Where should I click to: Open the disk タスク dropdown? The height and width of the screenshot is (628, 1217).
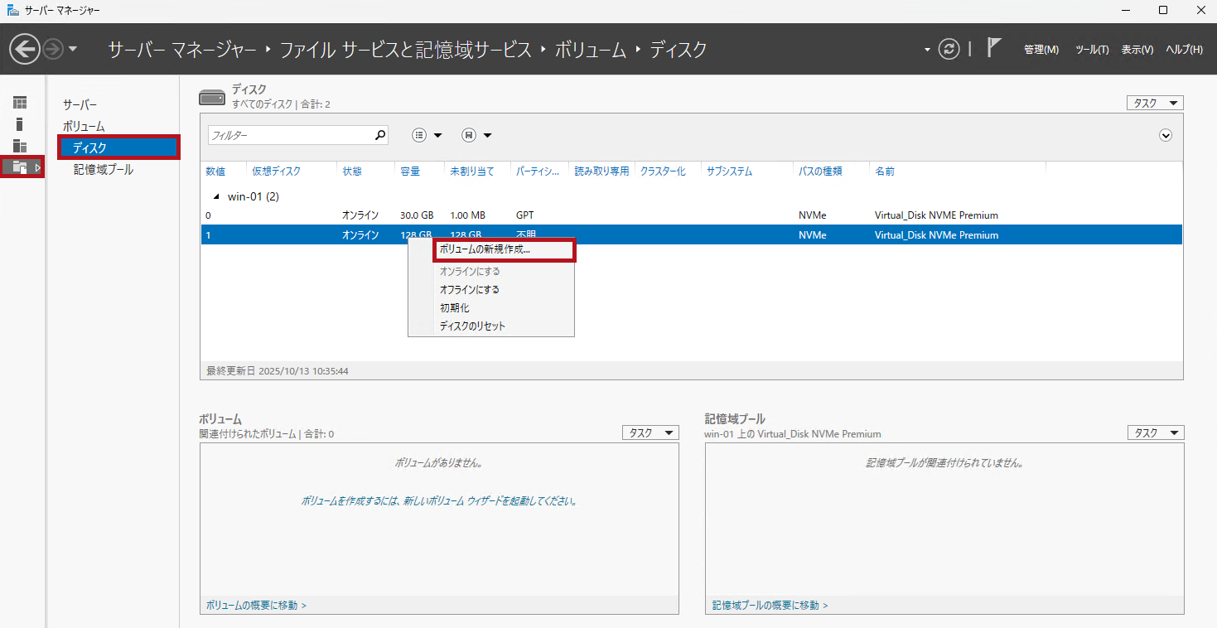[x=1154, y=103]
